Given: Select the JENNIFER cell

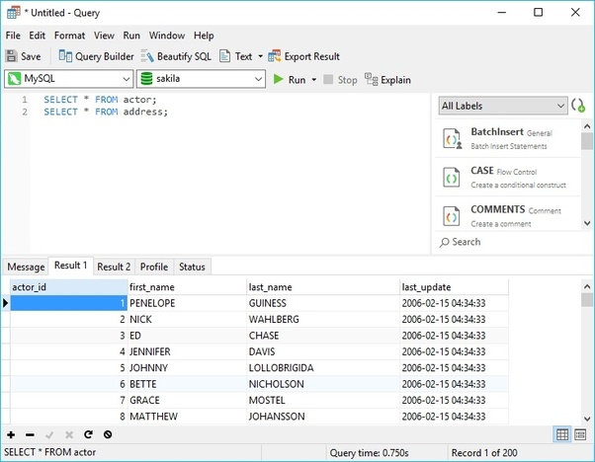Looking at the screenshot, I should point(187,351).
